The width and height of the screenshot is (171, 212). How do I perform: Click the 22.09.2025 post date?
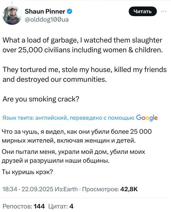click(37, 189)
